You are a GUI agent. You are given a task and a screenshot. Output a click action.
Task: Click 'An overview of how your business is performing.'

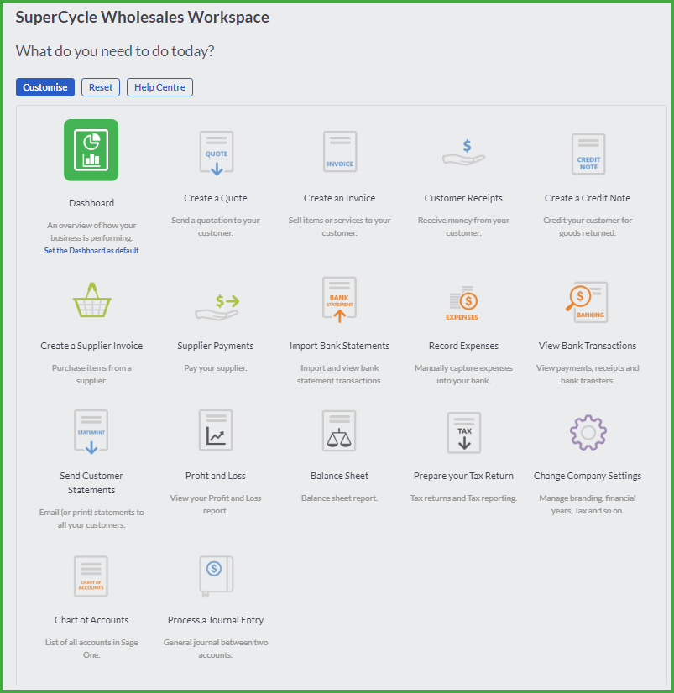(x=91, y=232)
